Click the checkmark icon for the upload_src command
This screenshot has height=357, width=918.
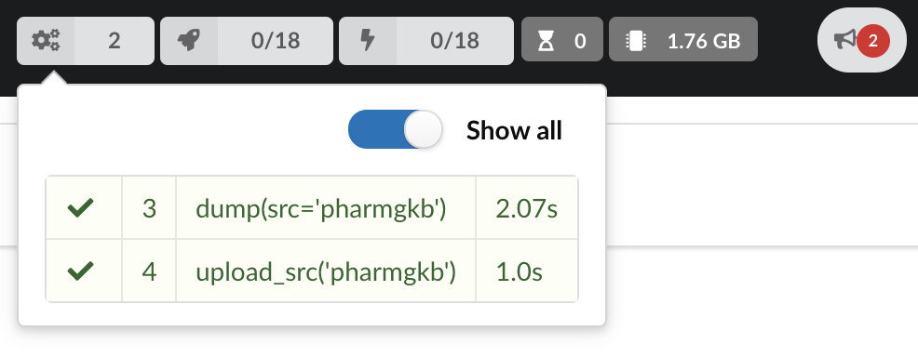tap(81, 271)
